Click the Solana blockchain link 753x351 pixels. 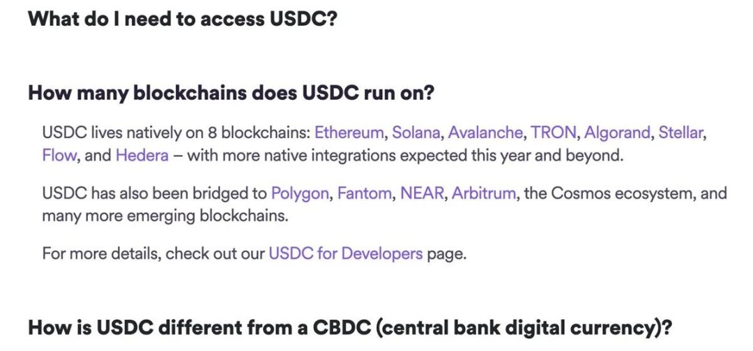tap(416, 133)
